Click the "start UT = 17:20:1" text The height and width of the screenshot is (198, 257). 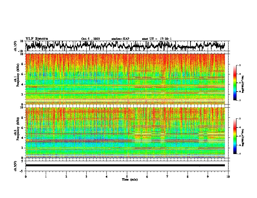(157, 39)
